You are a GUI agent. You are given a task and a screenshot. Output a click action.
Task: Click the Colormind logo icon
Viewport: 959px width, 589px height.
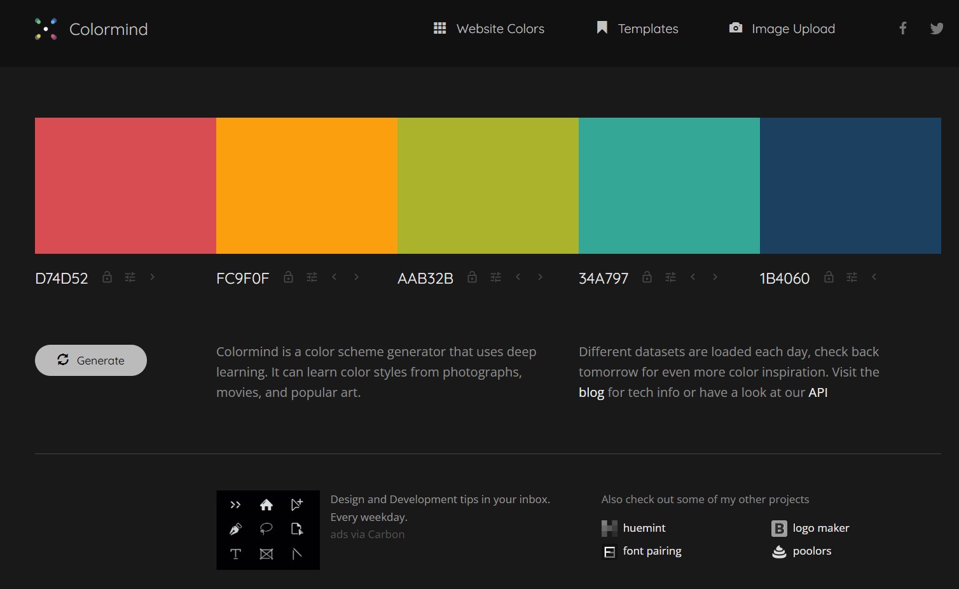[x=46, y=29]
